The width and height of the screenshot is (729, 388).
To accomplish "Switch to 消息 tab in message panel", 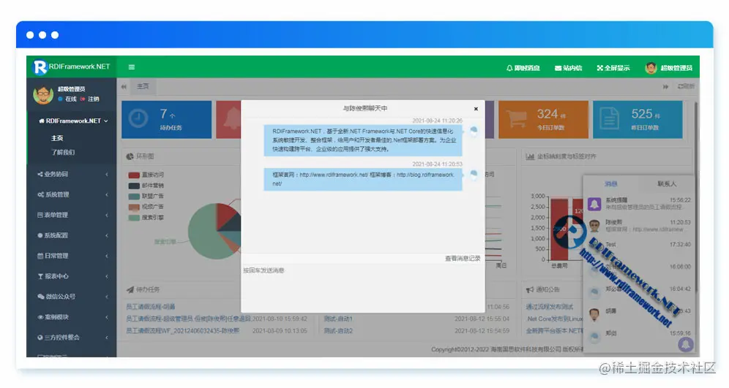I will [610, 184].
